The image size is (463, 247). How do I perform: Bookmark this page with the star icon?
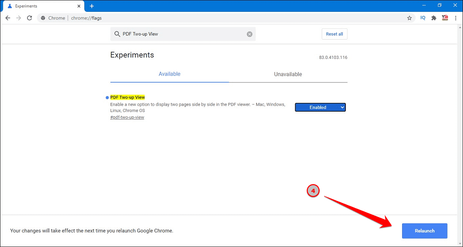pos(409,18)
